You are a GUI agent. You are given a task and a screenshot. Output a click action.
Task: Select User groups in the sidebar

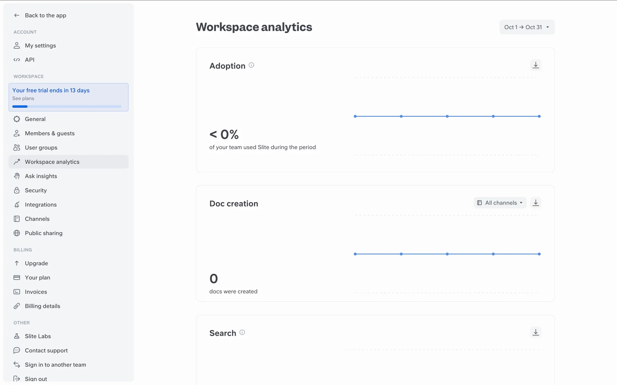41,148
